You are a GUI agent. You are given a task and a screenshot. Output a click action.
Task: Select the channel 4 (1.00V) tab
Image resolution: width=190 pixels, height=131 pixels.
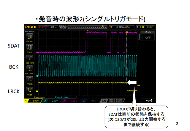click(x=90, y=101)
